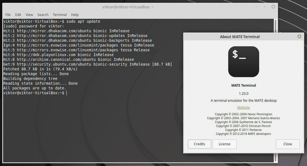Click the 'Hit:3' bionic-backports line
The width and height of the screenshot is (307, 166).
(x=78, y=40)
